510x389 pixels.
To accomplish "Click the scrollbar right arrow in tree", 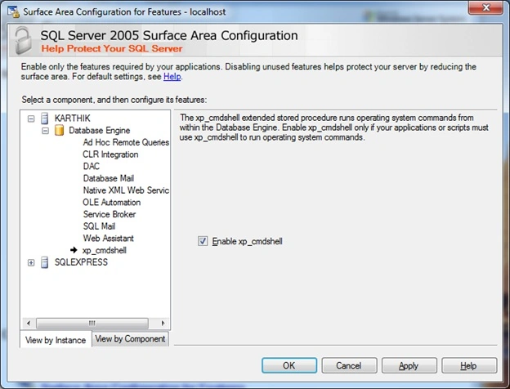I will point(163,323).
